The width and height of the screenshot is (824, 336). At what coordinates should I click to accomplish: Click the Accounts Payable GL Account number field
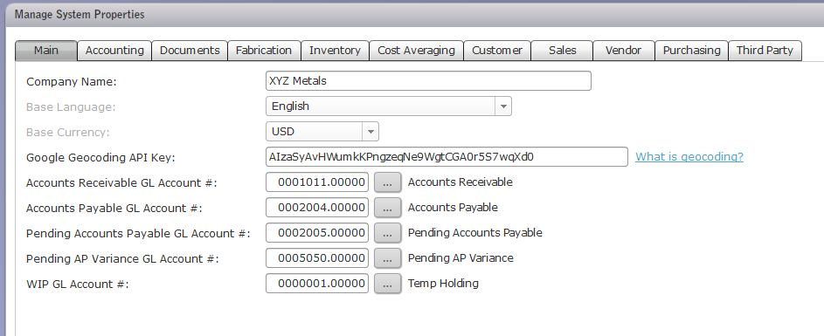(x=317, y=208)
